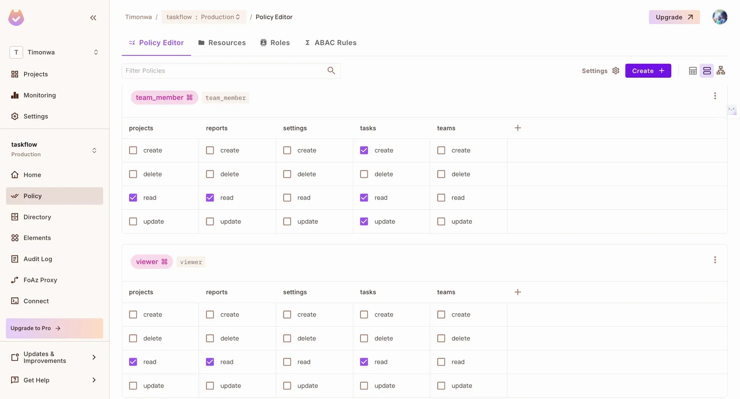The height and width of the screenshot is (399, 740).
Task: Open viewer role three-dot menu
Action: pyautogui.click(x=715, y=260)
